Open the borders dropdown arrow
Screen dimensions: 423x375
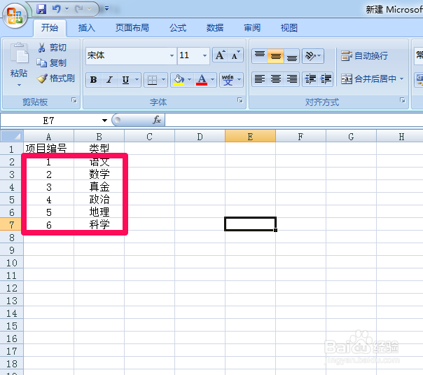[x=163, y=80]
